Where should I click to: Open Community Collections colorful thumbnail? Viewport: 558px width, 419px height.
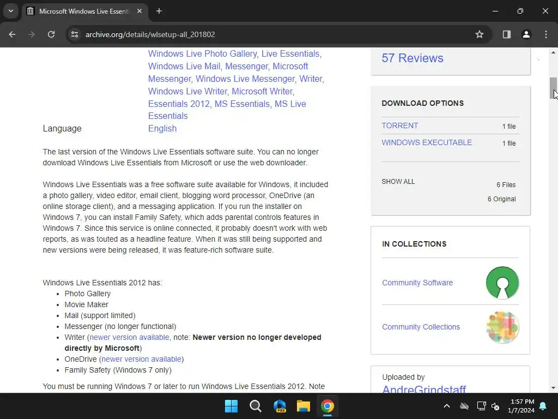(502, 327)
